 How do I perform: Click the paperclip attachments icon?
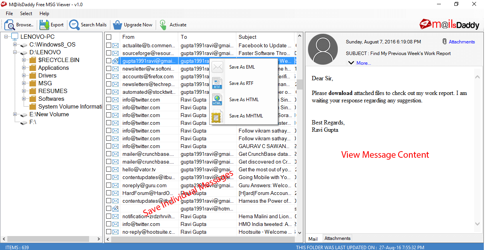(x=445, y=41)
